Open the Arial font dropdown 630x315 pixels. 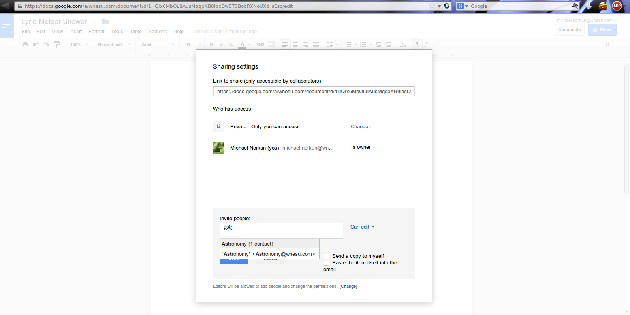[x=158, y=45]
